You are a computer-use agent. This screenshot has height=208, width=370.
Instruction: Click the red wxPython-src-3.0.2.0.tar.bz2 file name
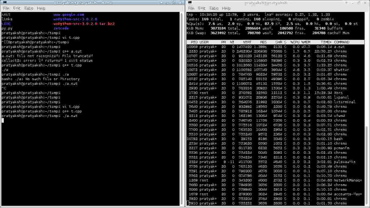coord(84,24)
